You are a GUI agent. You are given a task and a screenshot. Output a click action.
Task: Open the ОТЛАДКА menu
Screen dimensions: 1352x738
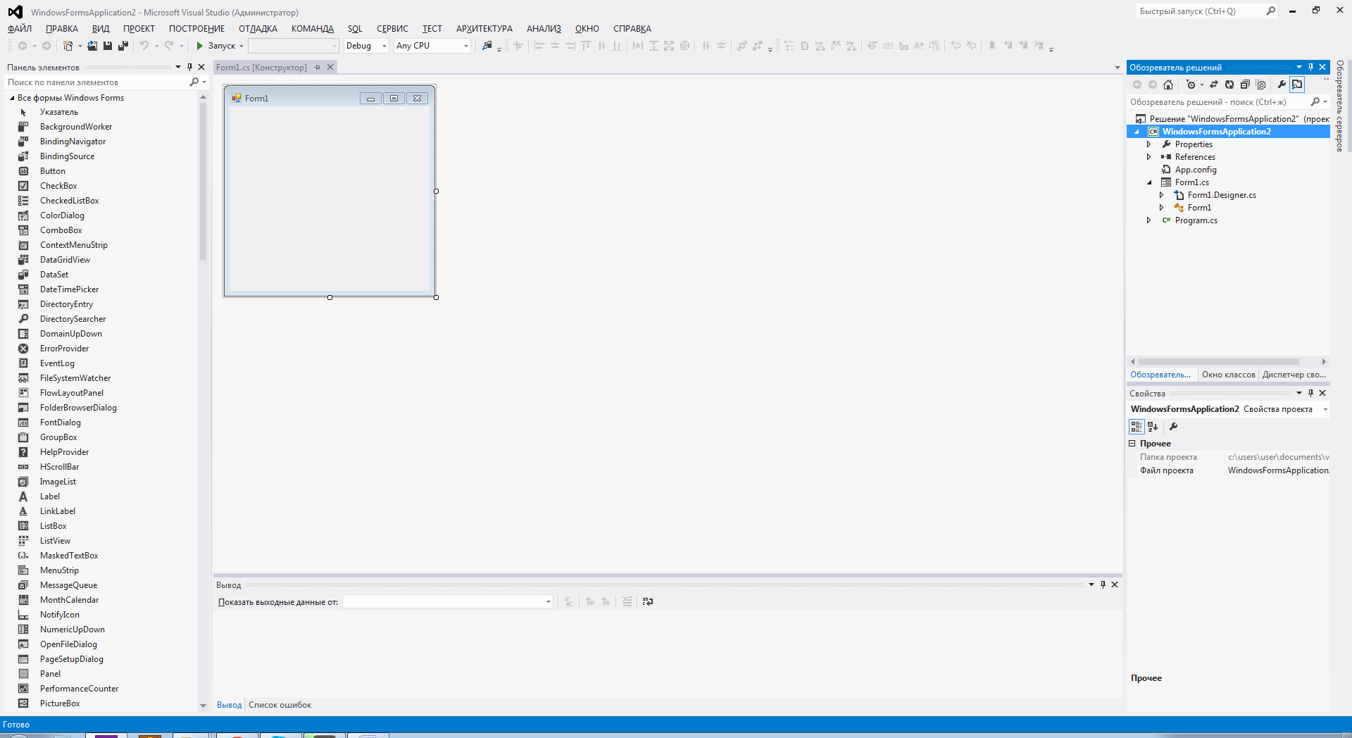click(258, 29)
